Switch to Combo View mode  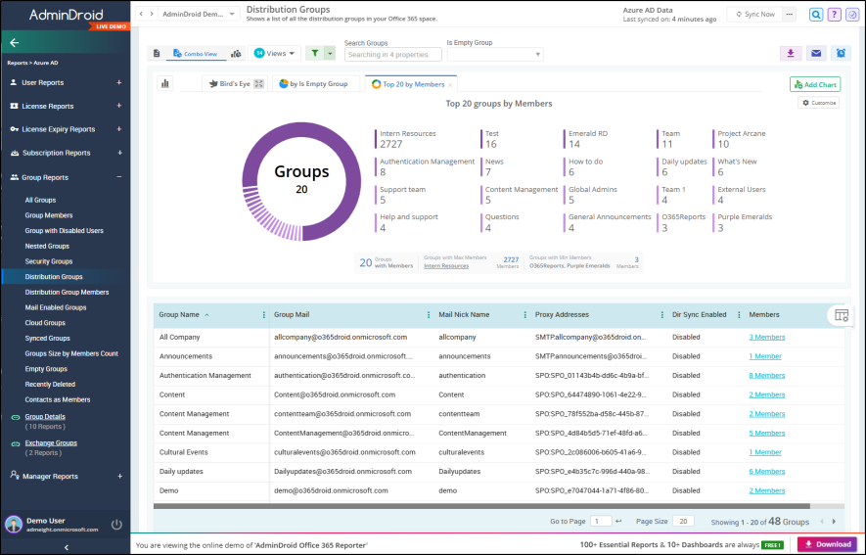pyautogui.click(x=196, y=54)
